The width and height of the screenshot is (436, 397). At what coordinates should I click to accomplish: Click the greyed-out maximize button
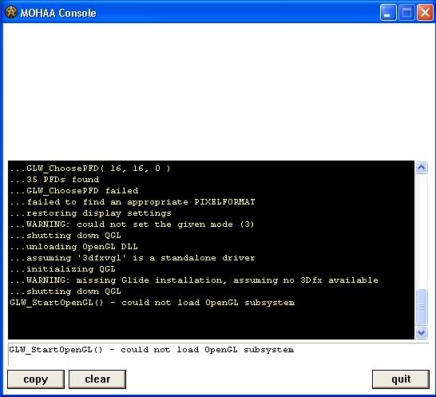pyautogui.click(x=406, y=13)
